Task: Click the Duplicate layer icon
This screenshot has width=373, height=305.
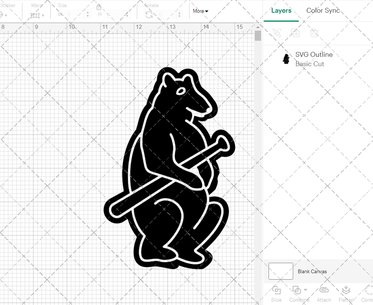Action: coord(295,33)
